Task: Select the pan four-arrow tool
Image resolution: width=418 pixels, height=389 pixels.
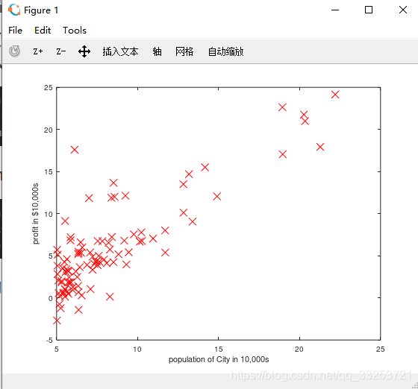Action: coord(84,51)
